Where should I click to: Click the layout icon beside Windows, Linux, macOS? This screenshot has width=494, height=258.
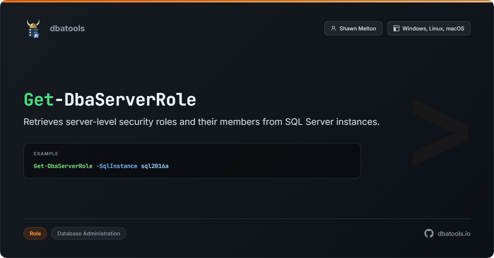tap(396, 28)
